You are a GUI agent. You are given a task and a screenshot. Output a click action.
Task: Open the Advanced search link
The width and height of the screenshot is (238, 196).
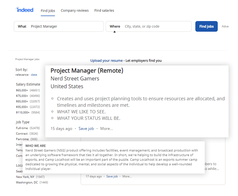click(225, 26)
